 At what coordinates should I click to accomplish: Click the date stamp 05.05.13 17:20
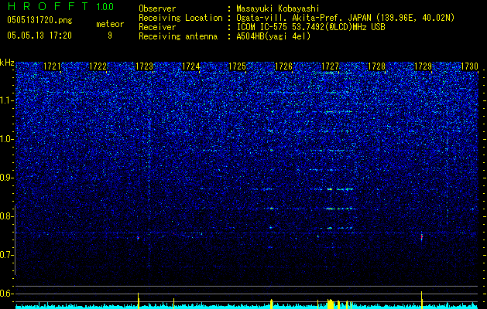(x=39, y=36)
